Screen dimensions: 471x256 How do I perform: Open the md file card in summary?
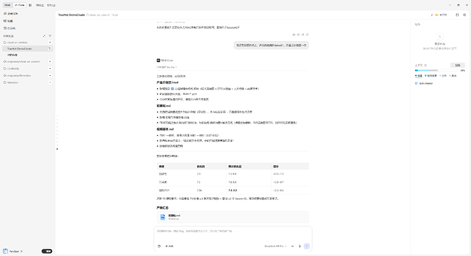[x=233, y=217]
